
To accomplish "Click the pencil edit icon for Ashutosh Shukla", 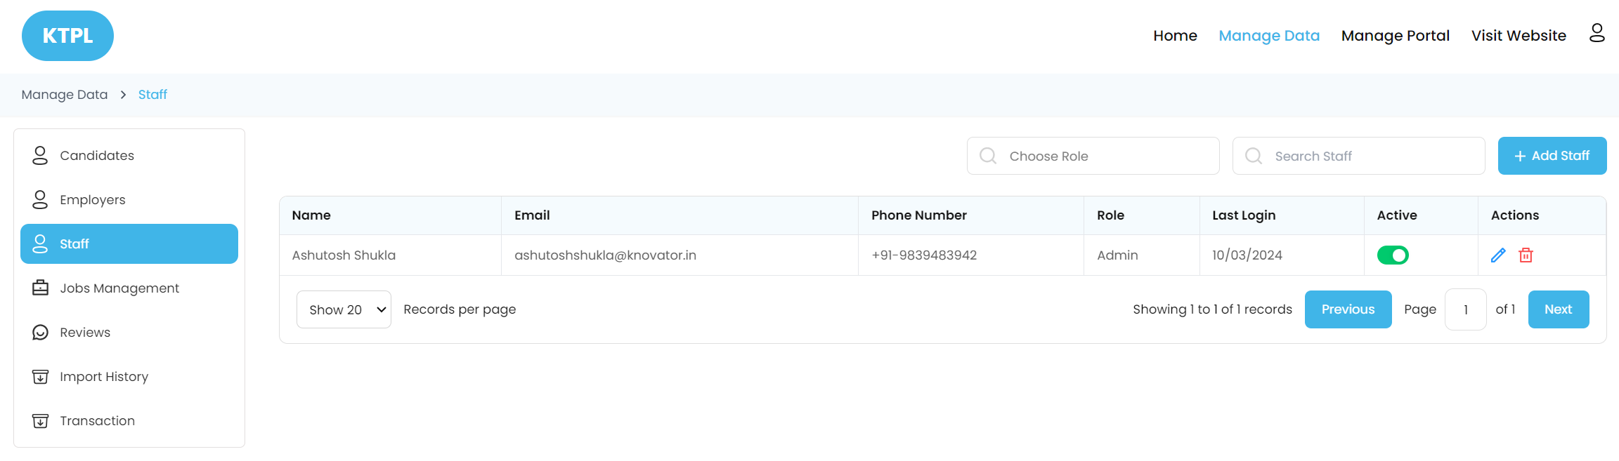I will tap(1498, 255).
